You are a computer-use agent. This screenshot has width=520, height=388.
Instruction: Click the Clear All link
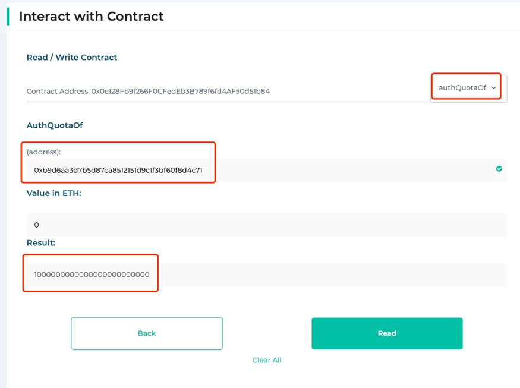[267, 360]
